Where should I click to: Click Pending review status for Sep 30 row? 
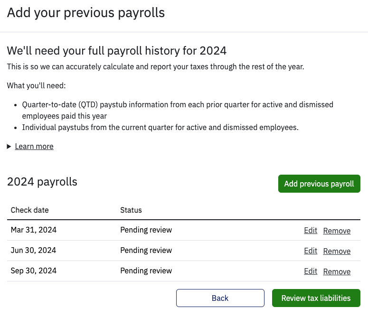click(146, 271)
